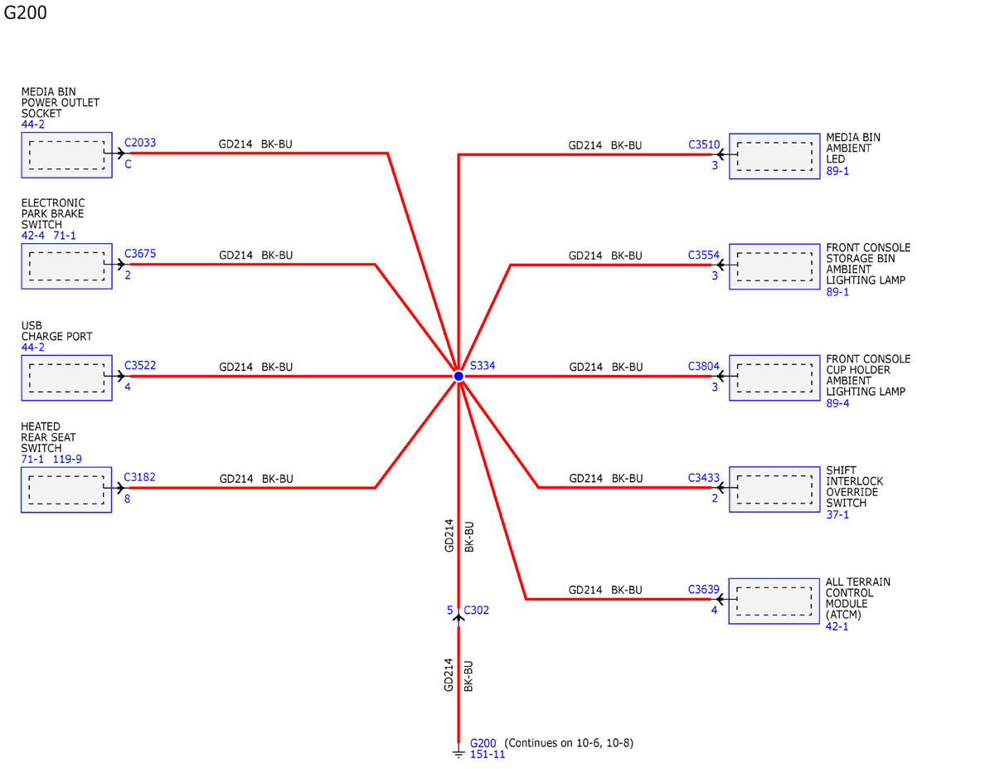Click the S334 splice junction dot
Viewport: 995px width, 769px height.
459,376
